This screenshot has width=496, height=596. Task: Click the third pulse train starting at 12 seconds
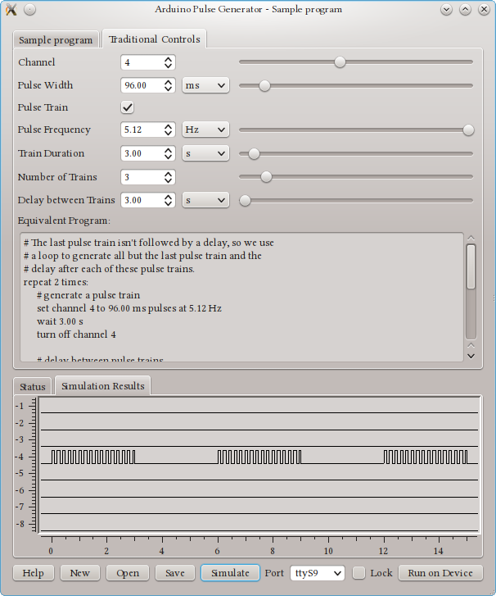[426, 457]
